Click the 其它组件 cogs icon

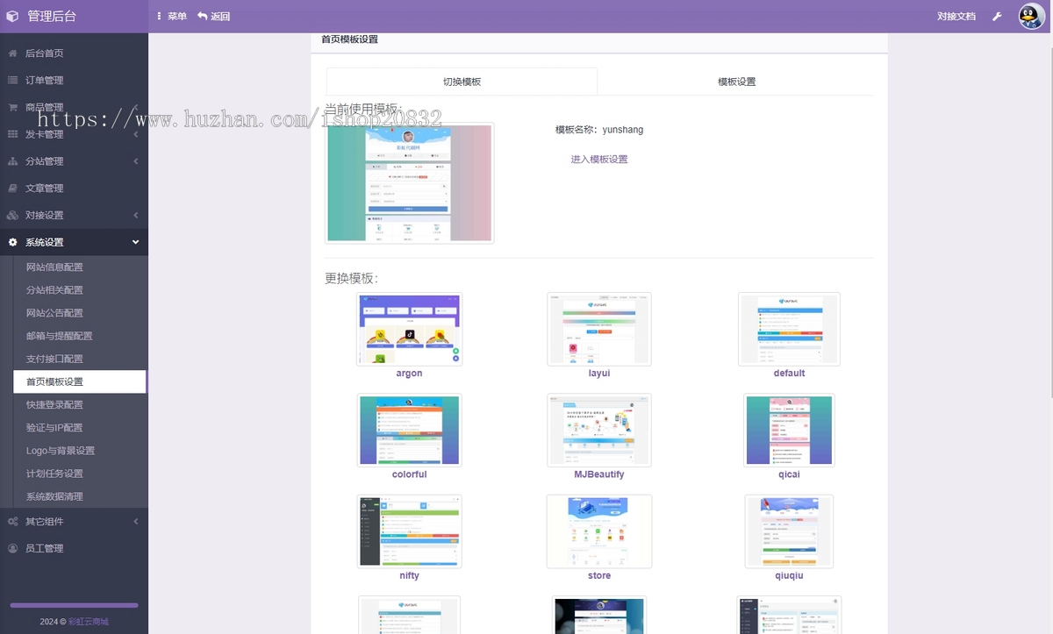[12, 522]
